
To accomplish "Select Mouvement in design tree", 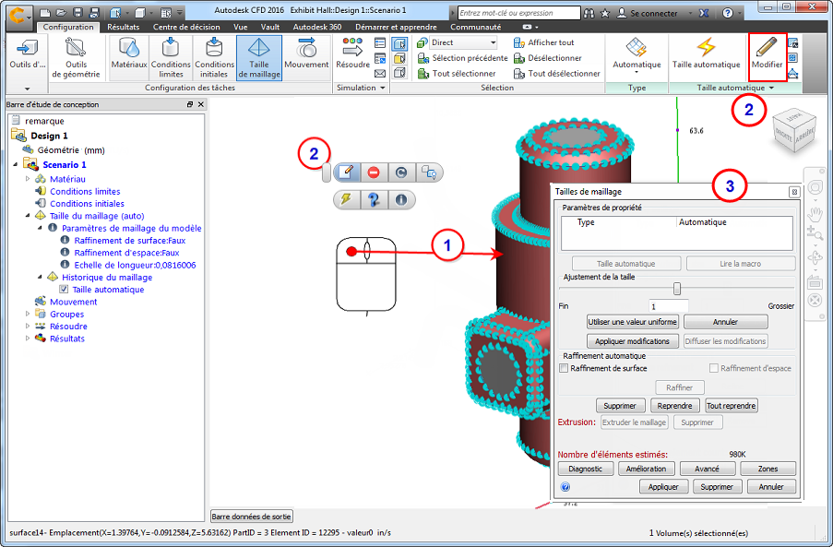I will pyautogui.click(x=73, y=302).
